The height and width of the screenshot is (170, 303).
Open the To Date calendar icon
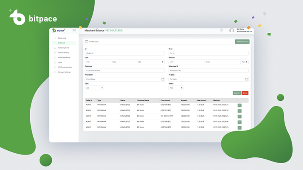tap(246, 79)
